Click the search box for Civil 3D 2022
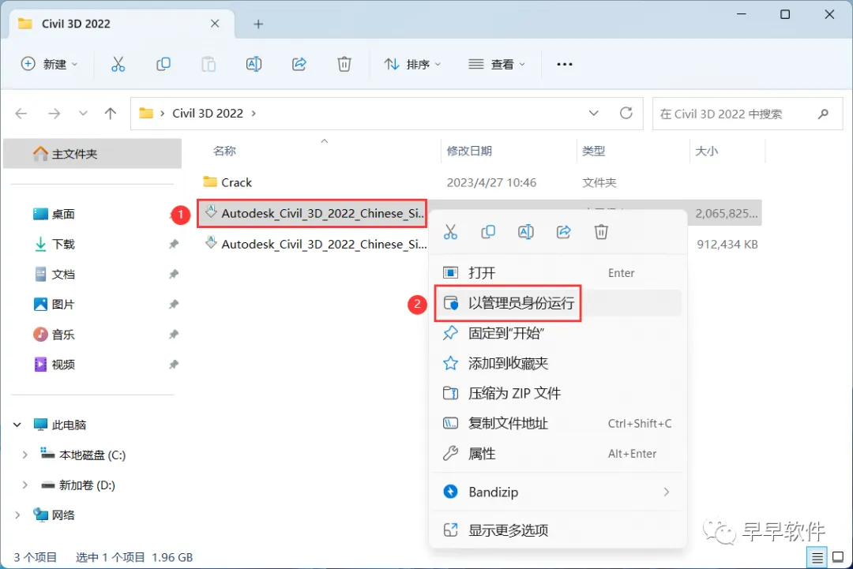 click(747, 114)
